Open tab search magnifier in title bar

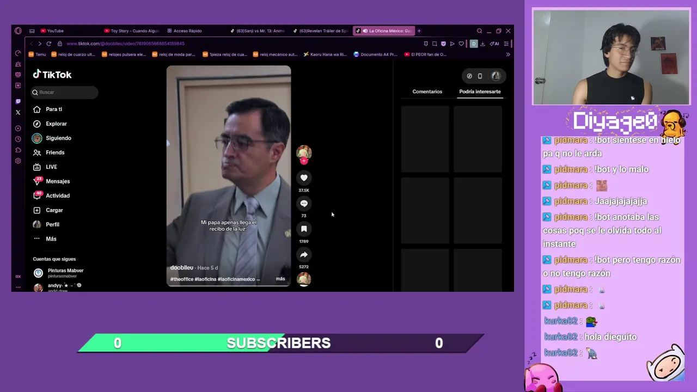tap(479, 31)
